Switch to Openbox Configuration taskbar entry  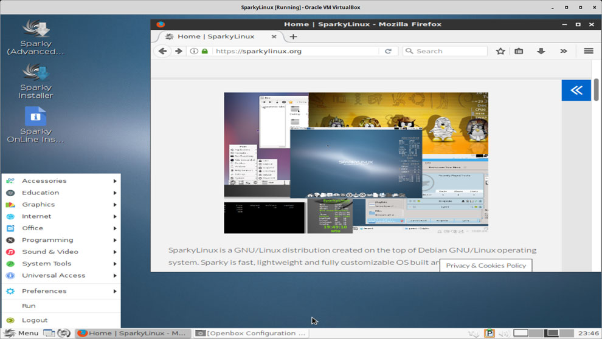[x=251, y=334]
